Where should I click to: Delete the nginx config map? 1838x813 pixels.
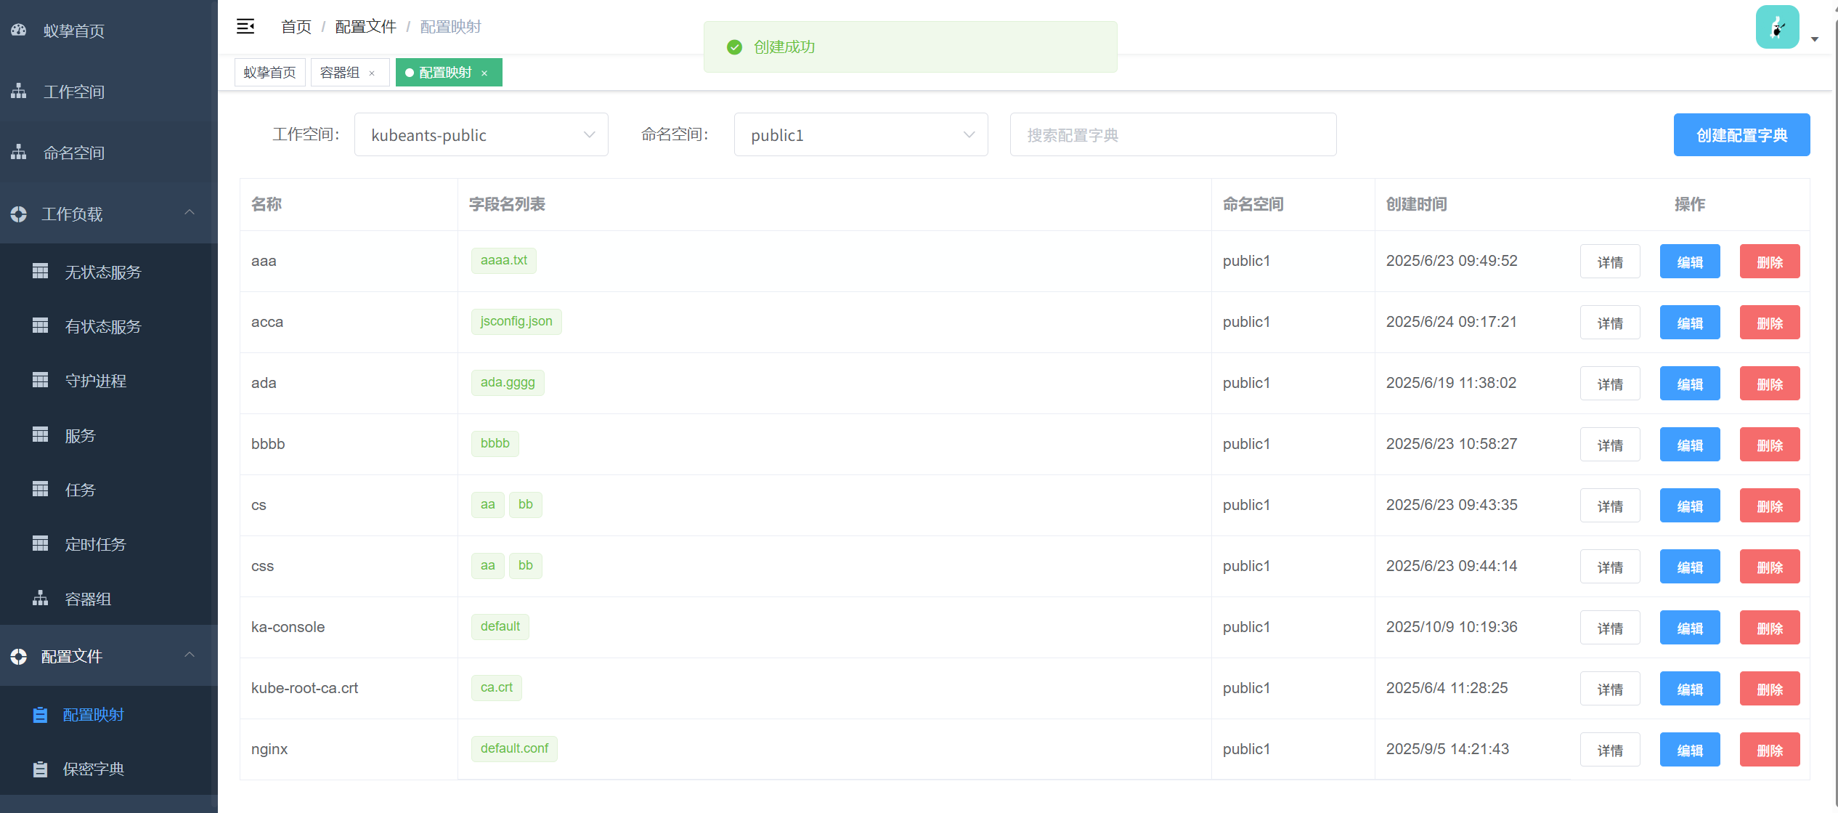1769,750
